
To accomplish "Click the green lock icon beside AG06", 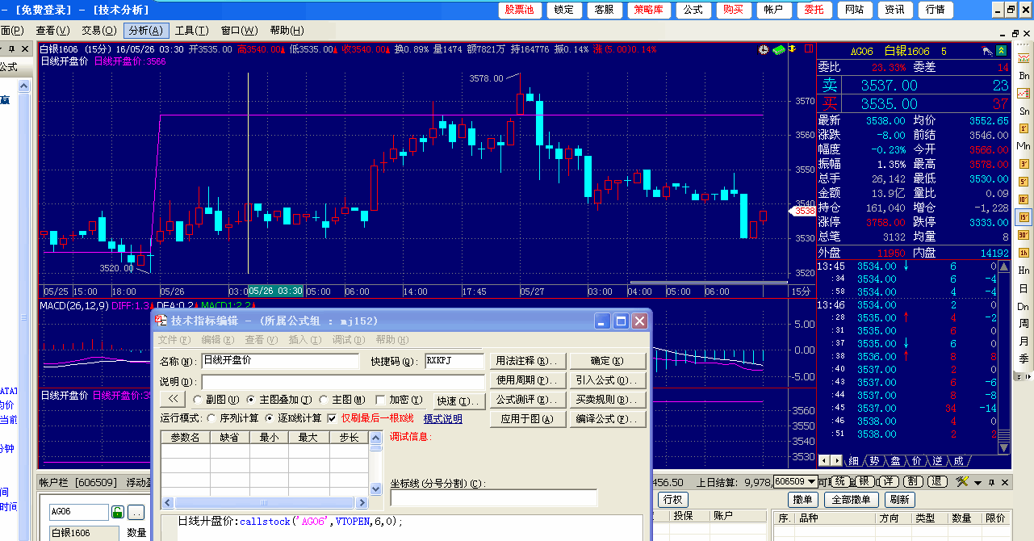I will pos(118,512).
